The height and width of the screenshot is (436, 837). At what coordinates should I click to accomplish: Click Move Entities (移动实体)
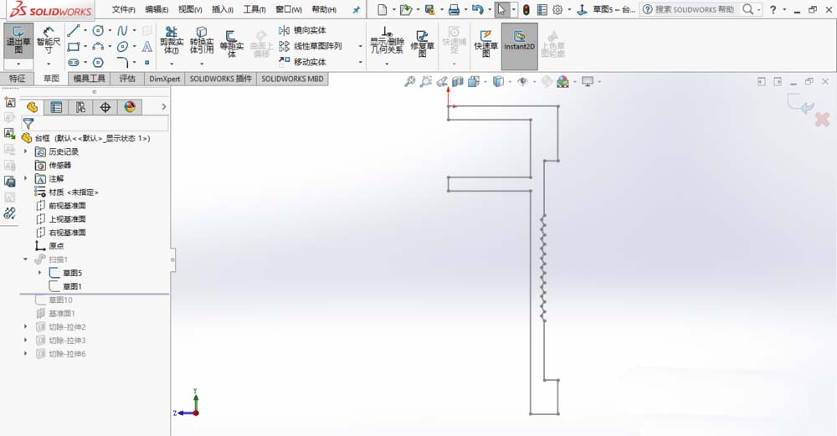303,62
